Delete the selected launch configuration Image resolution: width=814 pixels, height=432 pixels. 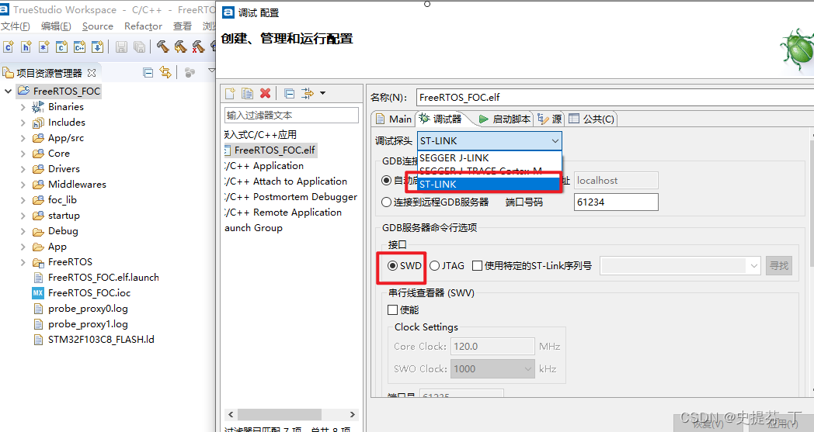pyautogui.click(x=266, y=93)
